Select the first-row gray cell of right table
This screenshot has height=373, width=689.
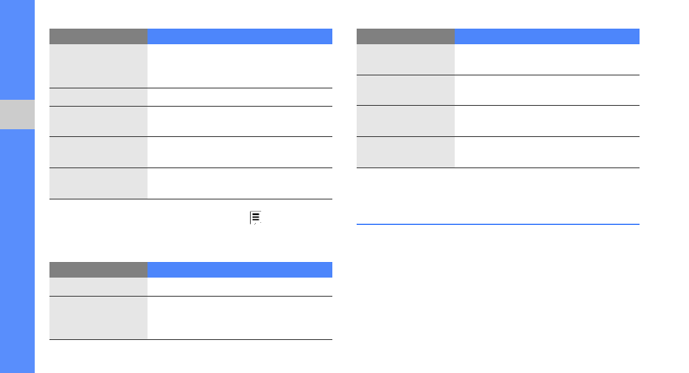[405, 59]
